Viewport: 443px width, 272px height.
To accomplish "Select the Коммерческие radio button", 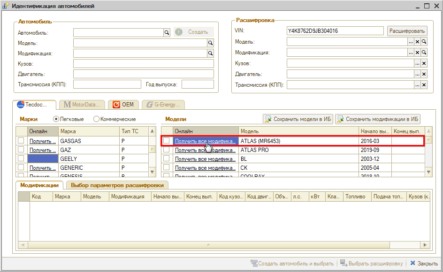I will coord(97,119).
